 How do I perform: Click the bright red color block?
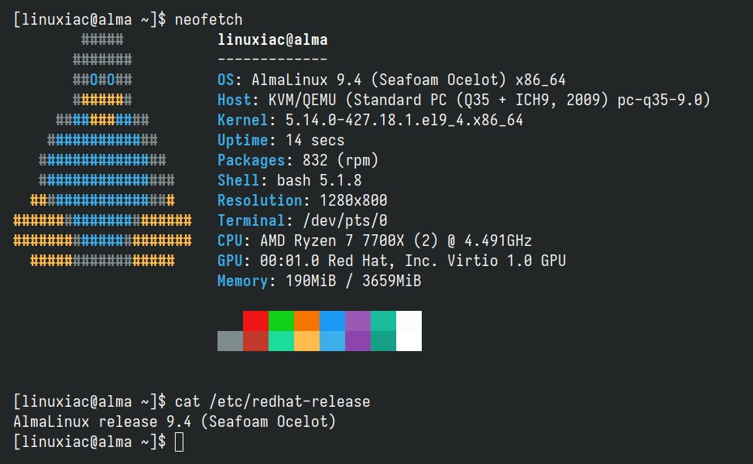255,321
